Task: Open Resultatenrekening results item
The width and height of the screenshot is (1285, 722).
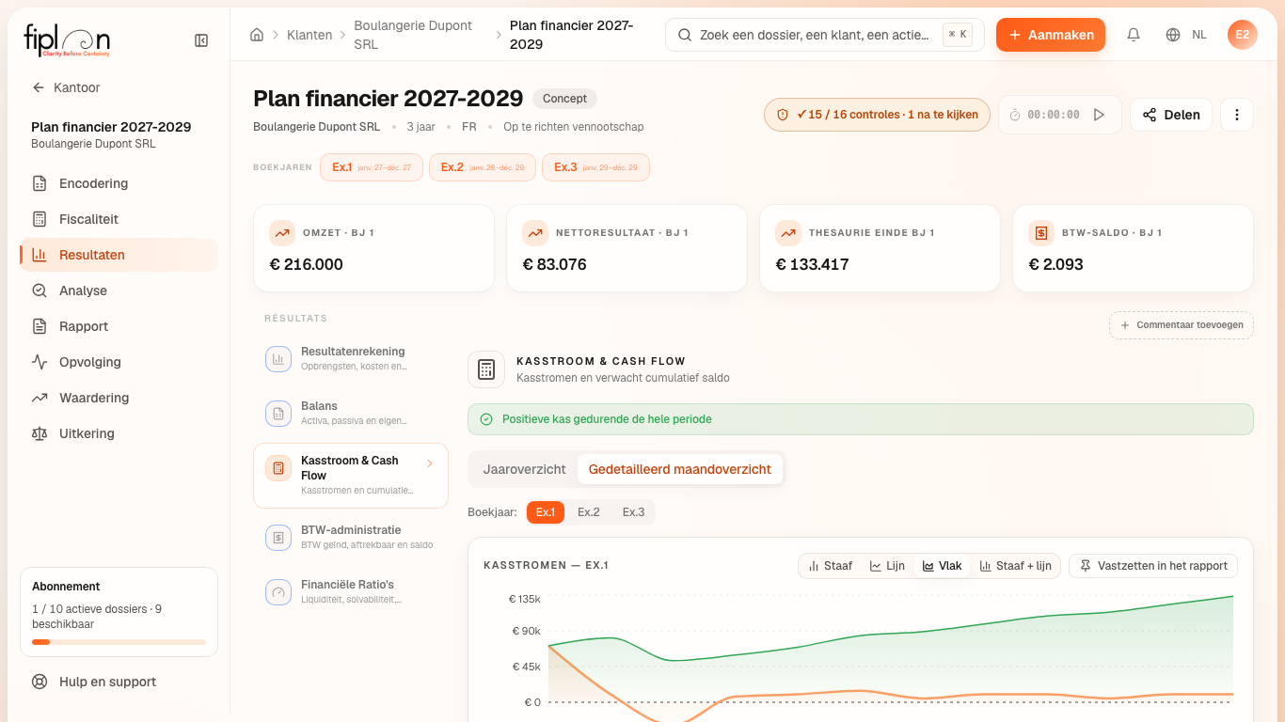Action: pos(351,358)
